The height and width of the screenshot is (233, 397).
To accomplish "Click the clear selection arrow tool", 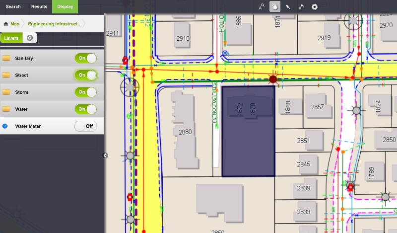I will coord(301,6).
